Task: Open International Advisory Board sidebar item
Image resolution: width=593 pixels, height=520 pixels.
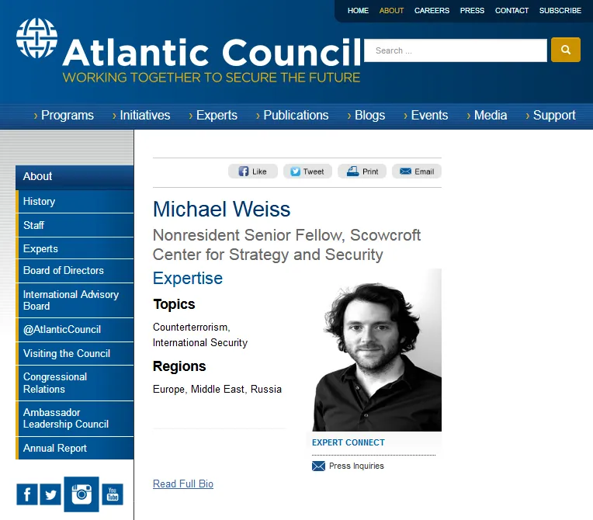Action: point(75,300)
